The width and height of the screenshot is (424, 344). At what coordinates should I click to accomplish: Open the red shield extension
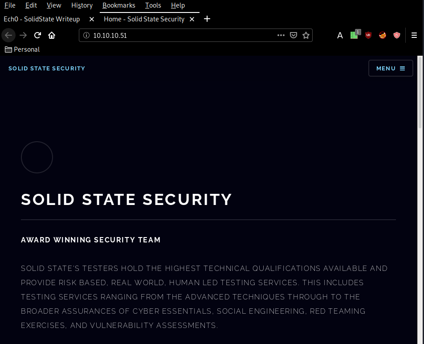(397, 35)
